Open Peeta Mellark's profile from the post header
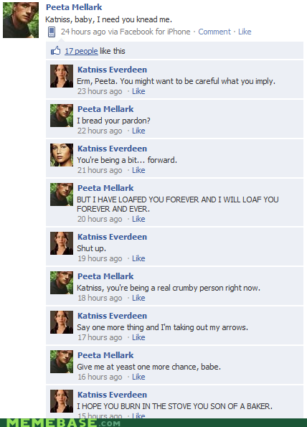The image size is (307, 427). [x=74, y=7]
